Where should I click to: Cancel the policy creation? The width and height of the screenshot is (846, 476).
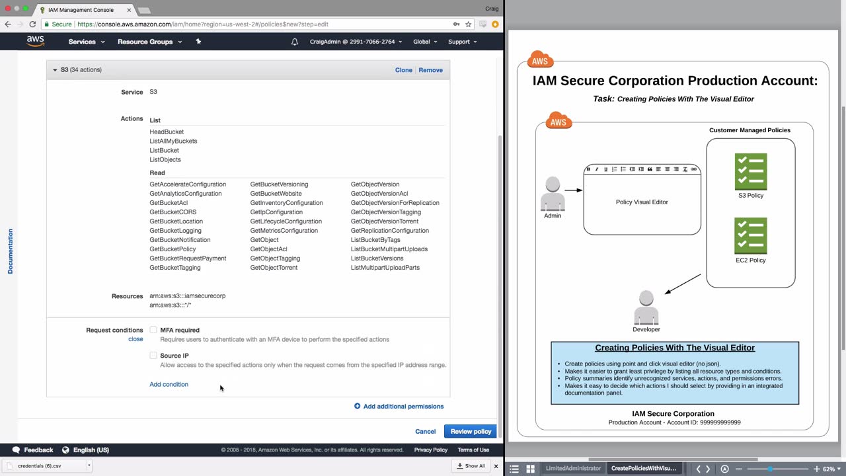pyautogui.click(x=425, y=432)
